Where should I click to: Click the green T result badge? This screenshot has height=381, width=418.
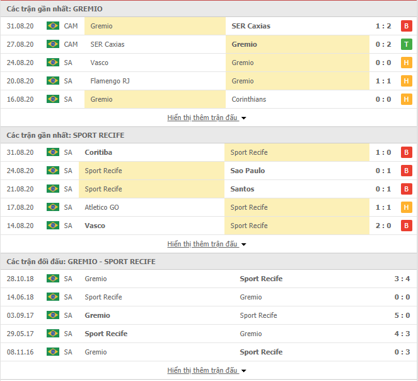[406, 44]
